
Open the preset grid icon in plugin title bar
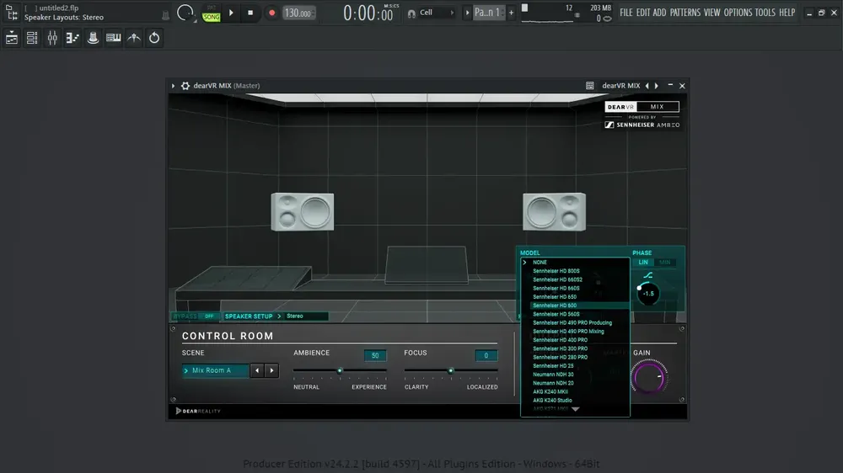pyautogui.click(x=590, y=86)
